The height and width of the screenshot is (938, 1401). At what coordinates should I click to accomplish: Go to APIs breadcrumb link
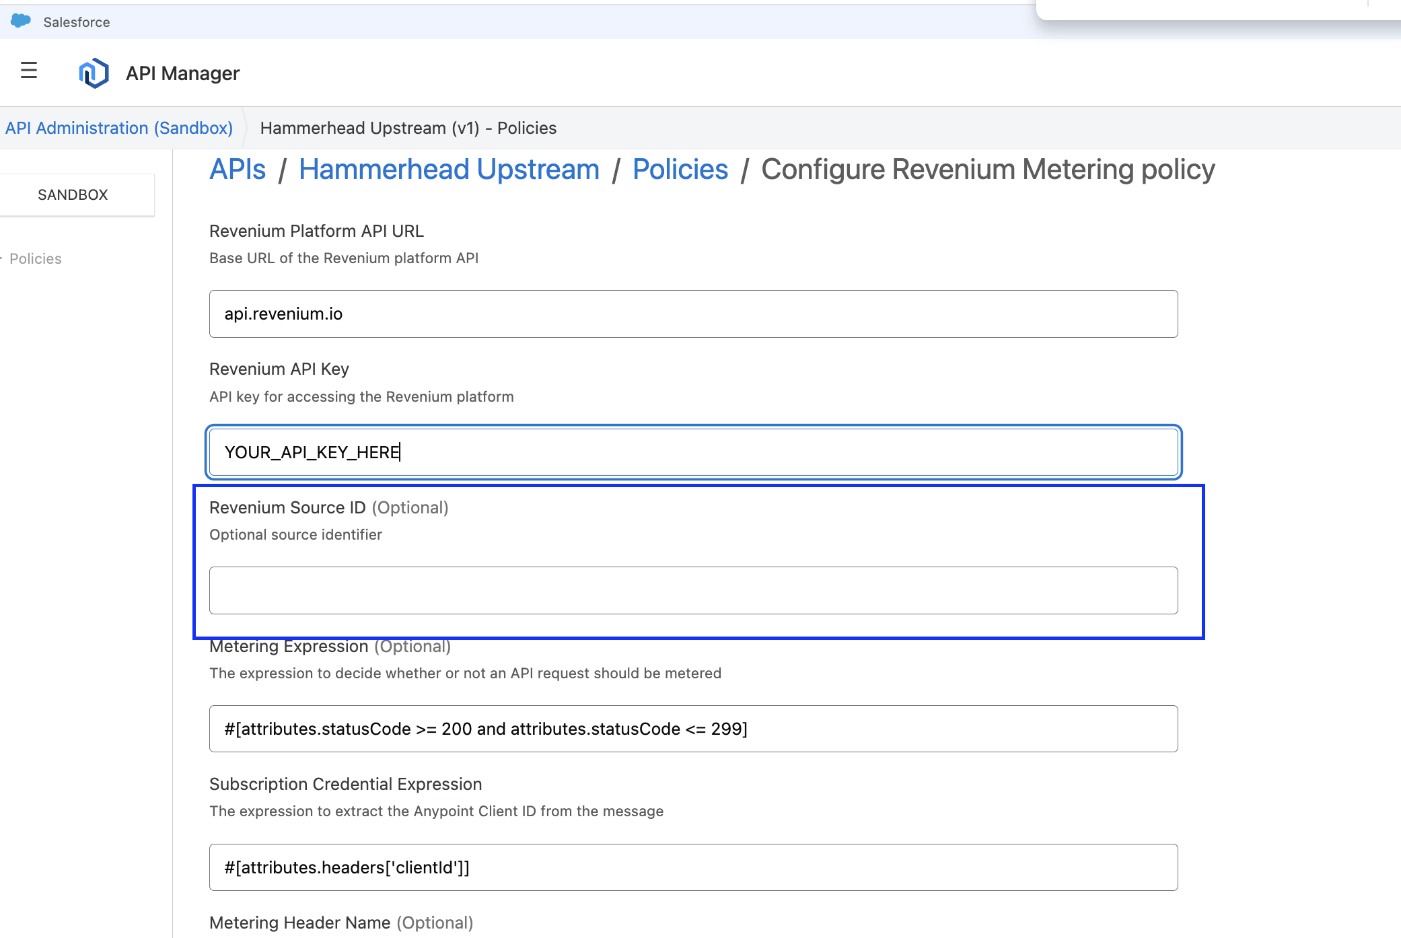(238, 170)
